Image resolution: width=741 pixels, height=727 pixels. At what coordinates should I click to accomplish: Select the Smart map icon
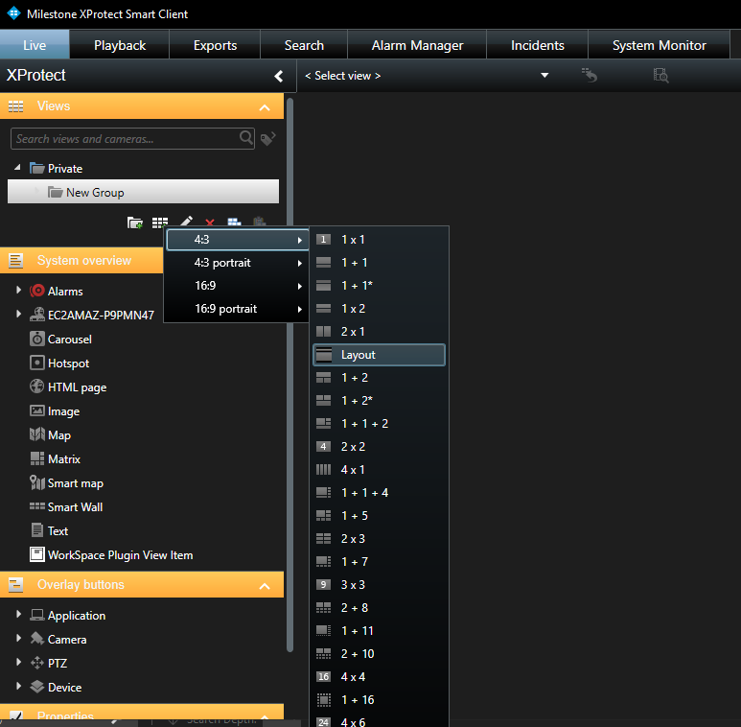click(36, 482)
